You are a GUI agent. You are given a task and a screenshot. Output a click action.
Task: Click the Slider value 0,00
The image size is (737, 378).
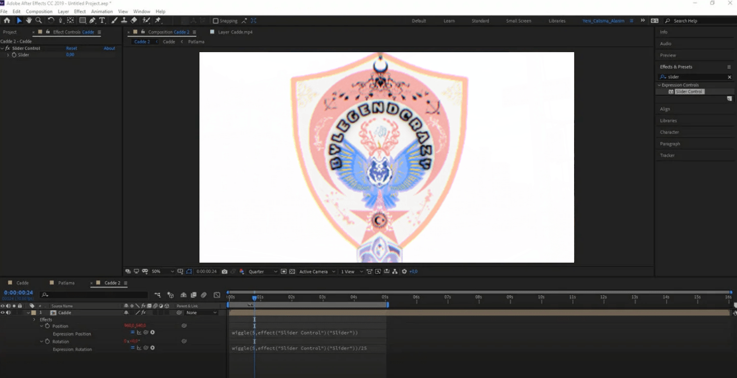coord(70,54)
